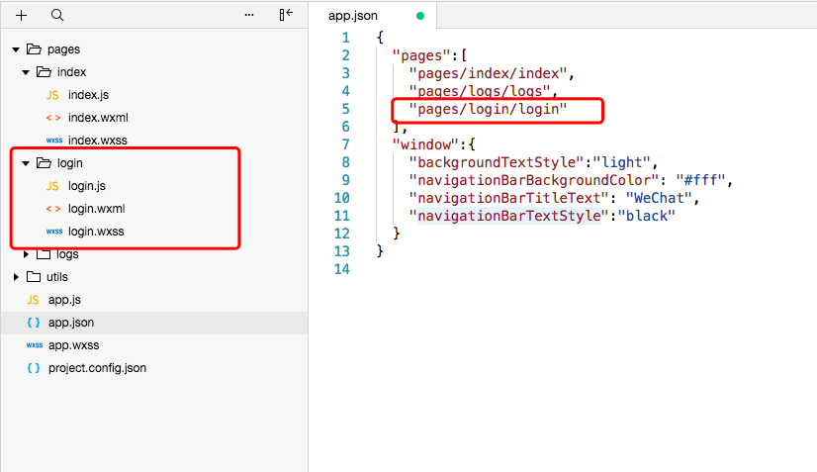
Task: Click the "pages" key on line 2
Action: [x=421, y=55]
